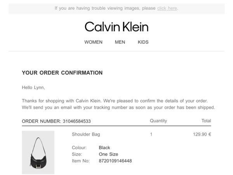This screenshot has height=175, width=233.
Task: Click the Total column header
Action: pos(206,121)
